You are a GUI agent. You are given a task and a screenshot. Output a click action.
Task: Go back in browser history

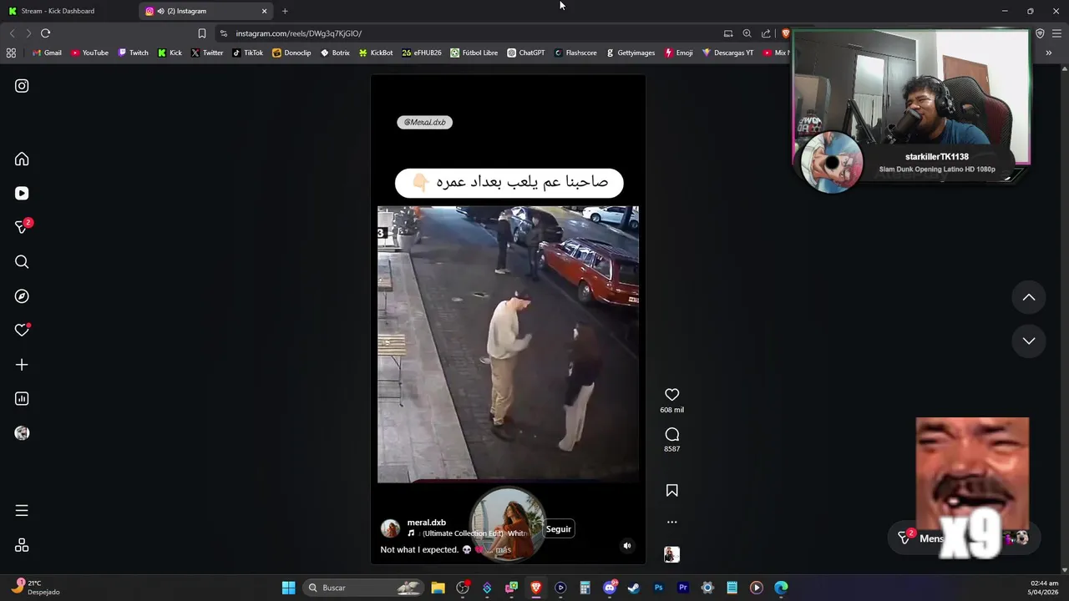pyautogui.click(x=12, y=33)
